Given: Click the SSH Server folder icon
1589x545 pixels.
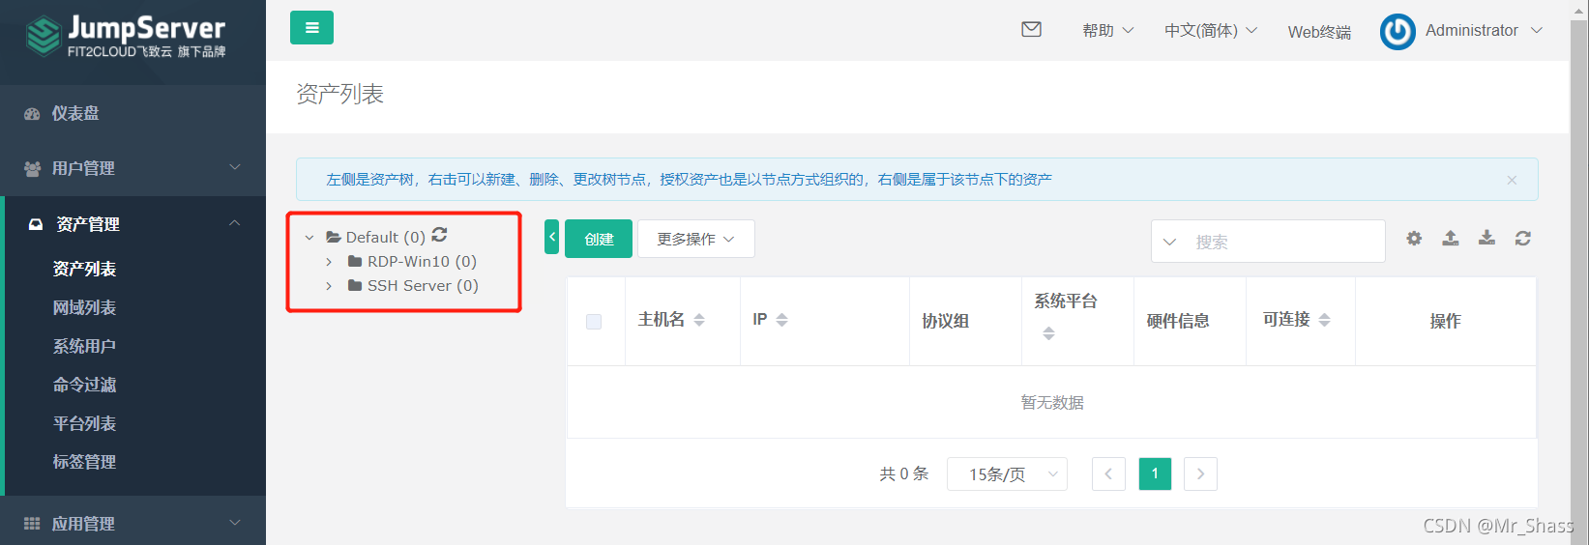Looking at the screenshot, I should pyautogui.click(x=355, y=285).
